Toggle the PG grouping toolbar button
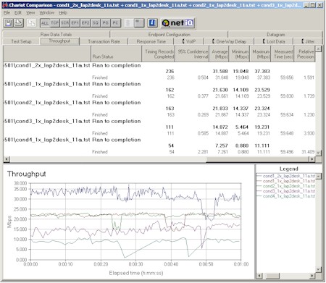The height and width of the screenshot is (283, 326). click(x=106, y=23)
